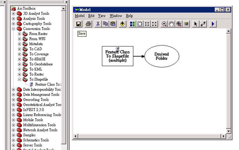Click the InVEST 2.3.0 toolbox icon
The height and width of the screenshot is (150, 239).
19,110
